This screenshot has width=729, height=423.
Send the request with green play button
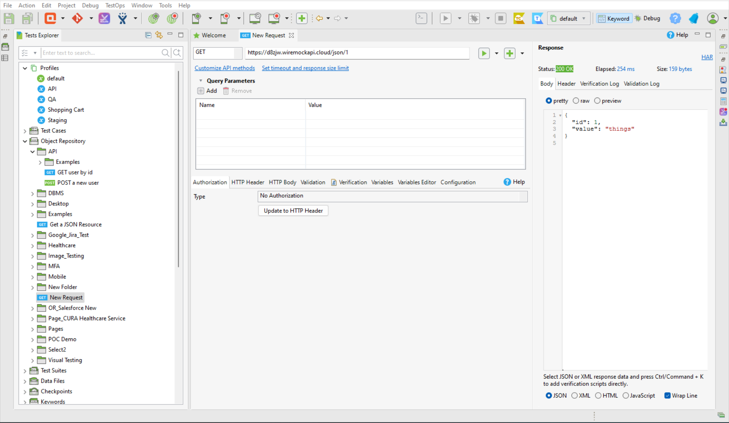(x=484, y=53)
